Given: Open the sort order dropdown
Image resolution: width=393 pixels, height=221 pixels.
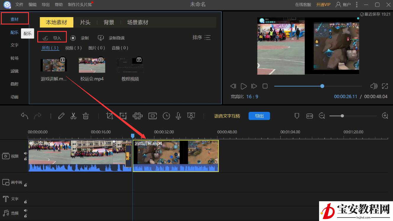Looking at the screenshot, I should pos(201,37).
